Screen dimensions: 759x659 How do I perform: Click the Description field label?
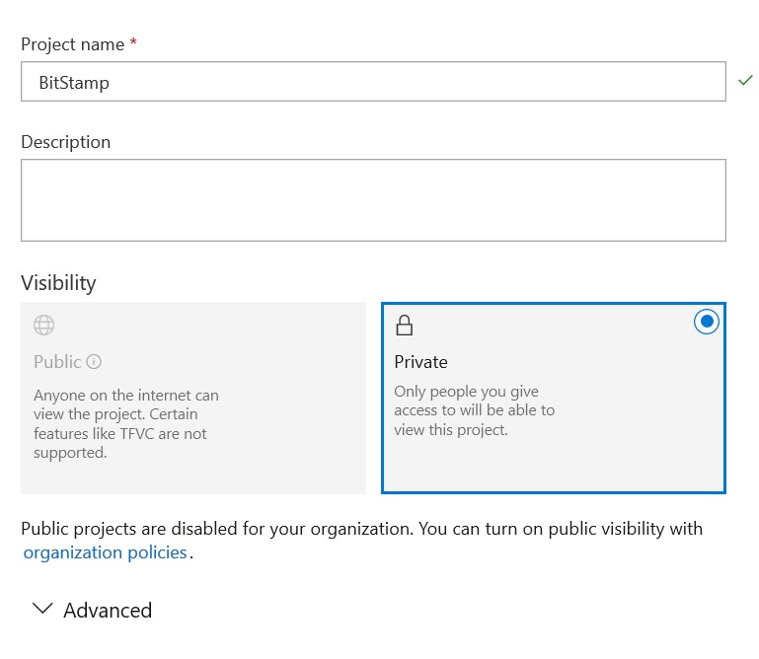66,142
